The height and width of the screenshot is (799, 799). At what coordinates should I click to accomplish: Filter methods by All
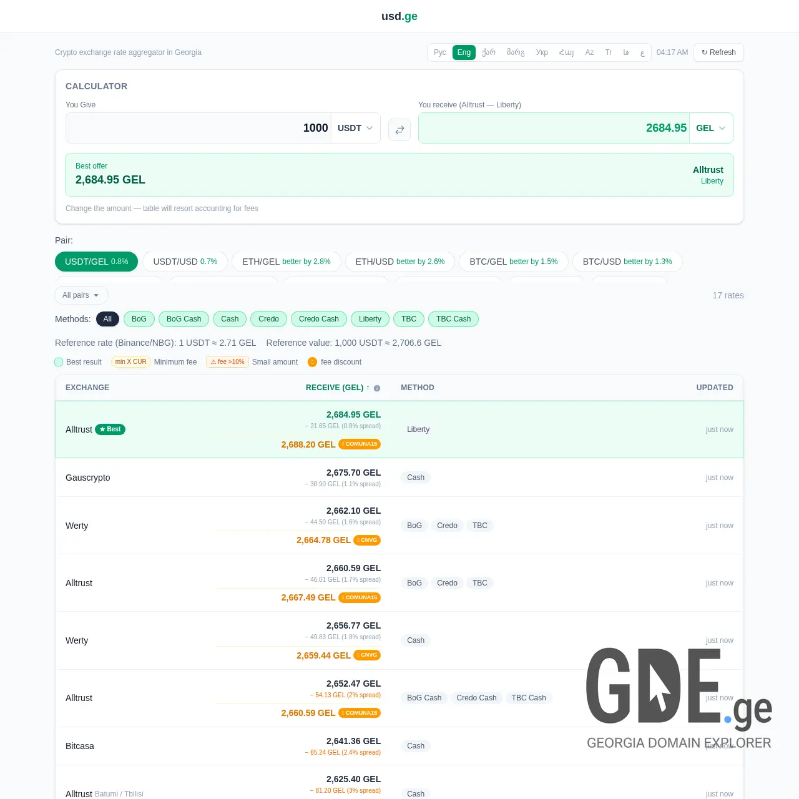[x=107, y=319]
